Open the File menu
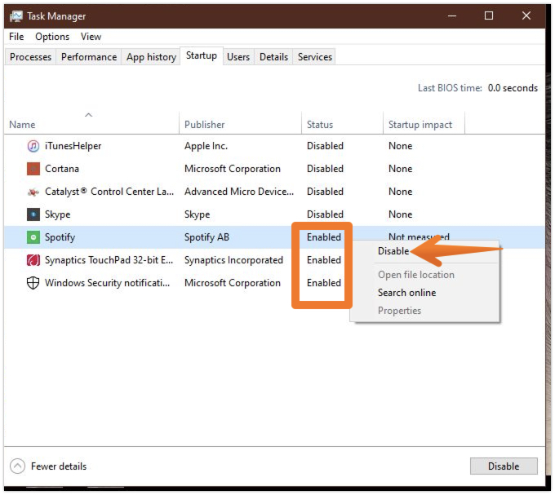555x495 pixels. [x=16, y=37]
